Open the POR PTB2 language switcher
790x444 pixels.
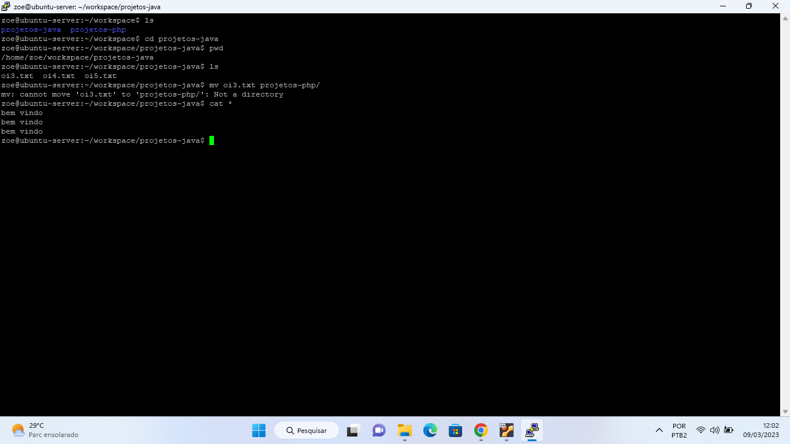(680, 430)
